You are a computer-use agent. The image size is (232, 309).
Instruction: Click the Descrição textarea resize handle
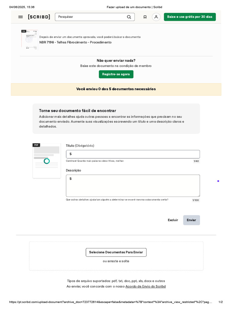198,196
